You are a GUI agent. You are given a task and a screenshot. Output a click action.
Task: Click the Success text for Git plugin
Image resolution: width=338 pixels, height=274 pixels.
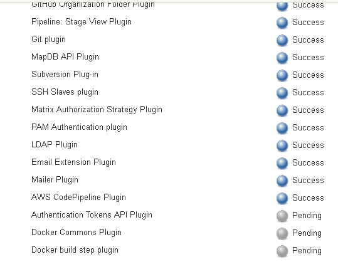click(x=308, y=40)
